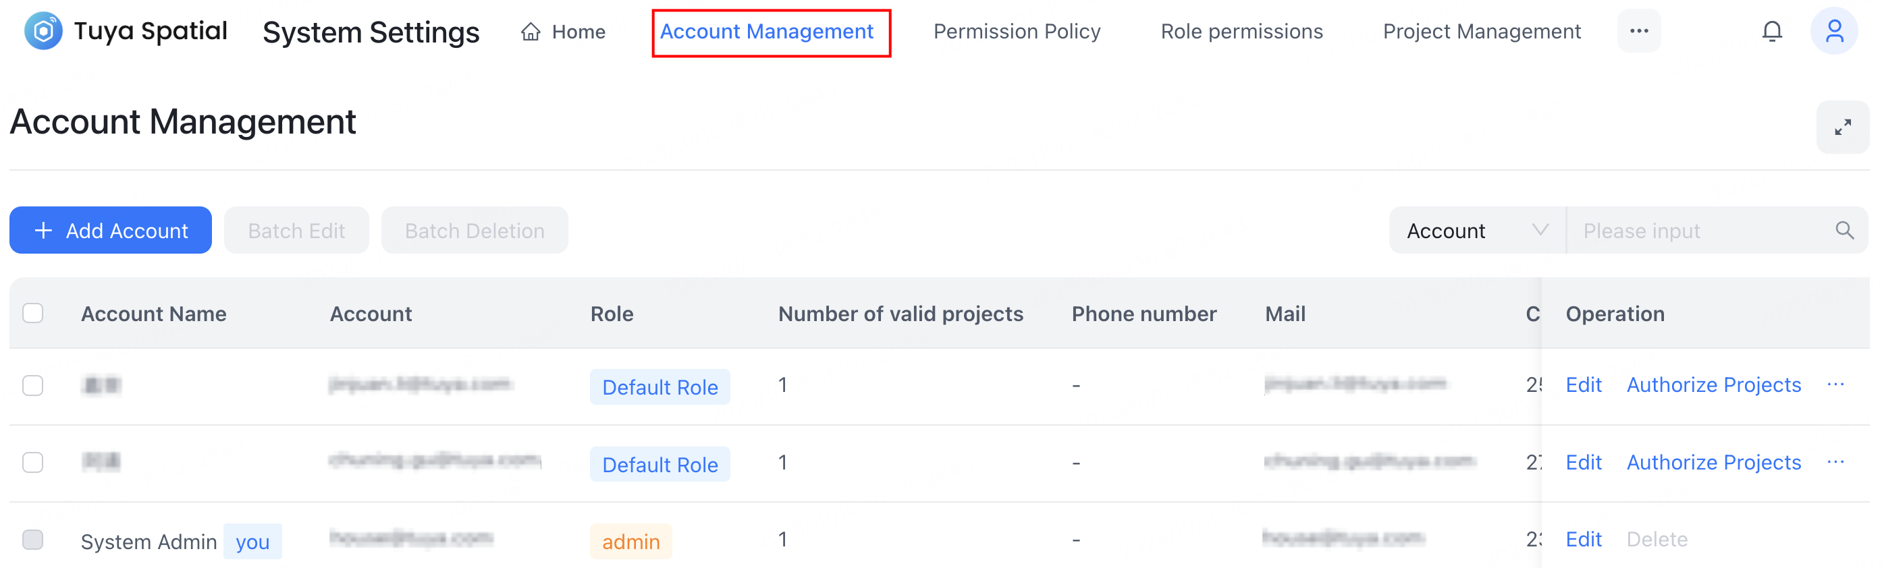This screenshot has width=1882, height=568.
Task: Open the notification bell
Action: click(1772, 32)
